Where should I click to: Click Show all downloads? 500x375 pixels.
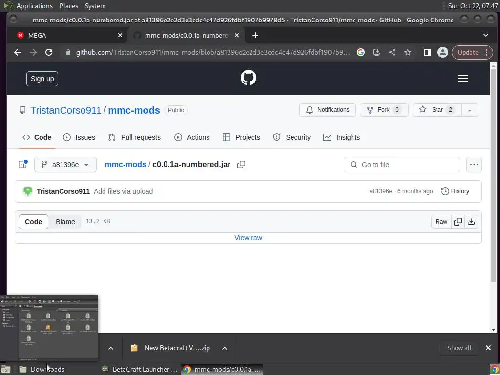click(459, 348)
